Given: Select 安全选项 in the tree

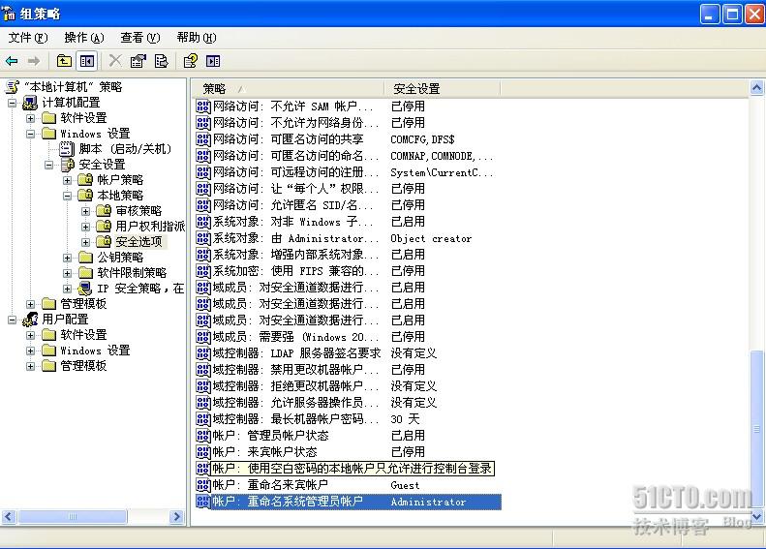Looking at the screenshot, I should 138,242.
